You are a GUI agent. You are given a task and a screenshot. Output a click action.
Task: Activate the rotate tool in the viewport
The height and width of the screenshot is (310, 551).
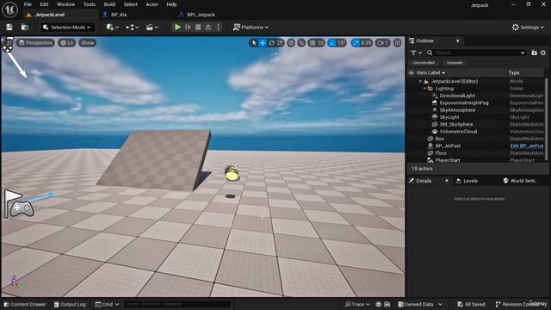point(271,43)
